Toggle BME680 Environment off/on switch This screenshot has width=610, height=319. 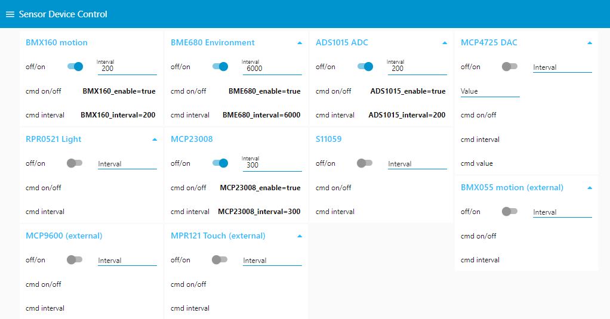(220, 66)
